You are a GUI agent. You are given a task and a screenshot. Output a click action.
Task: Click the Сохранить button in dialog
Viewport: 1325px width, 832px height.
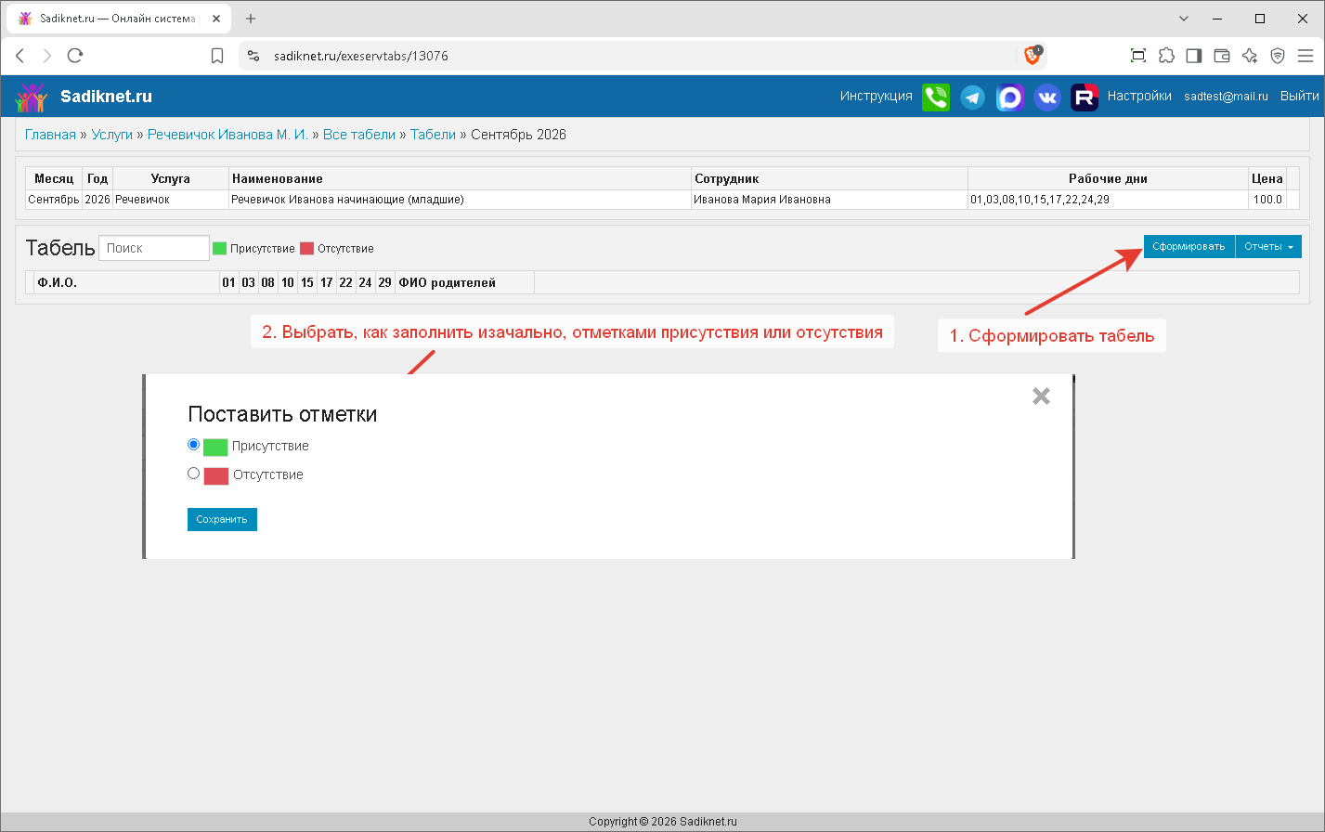(222, 519)
